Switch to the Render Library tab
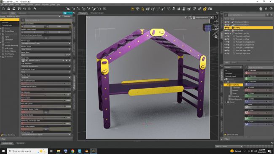274x154 pixels. point(97,13)
